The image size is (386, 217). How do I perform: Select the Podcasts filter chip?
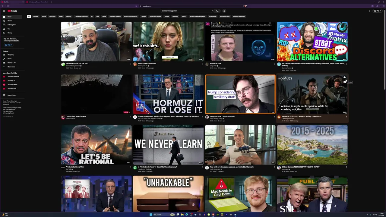point(52,16)
